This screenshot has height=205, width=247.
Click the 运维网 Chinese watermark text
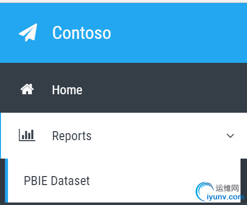point(227,188)
